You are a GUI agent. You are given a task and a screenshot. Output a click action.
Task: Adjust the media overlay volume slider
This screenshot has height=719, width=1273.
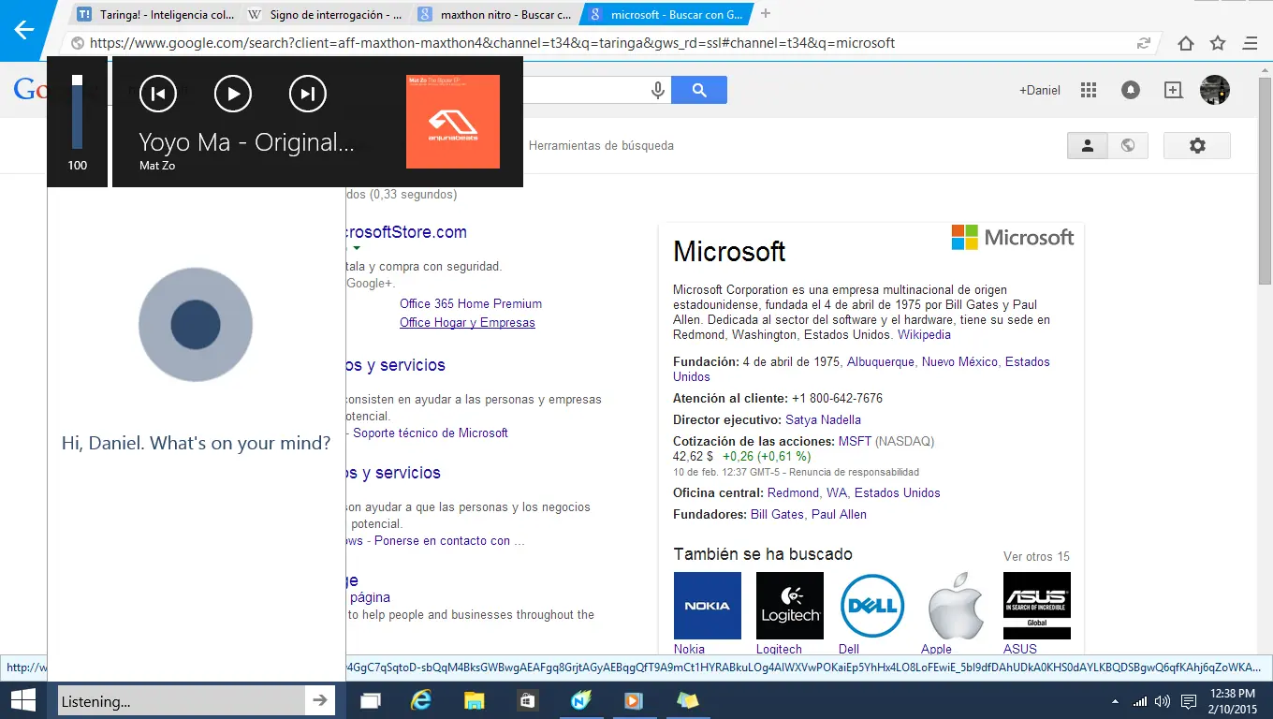(x=77, y=112)
